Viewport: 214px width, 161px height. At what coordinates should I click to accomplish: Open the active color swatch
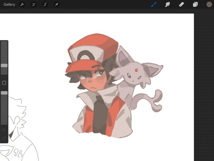pyautogui.click(x=209, y=4)
